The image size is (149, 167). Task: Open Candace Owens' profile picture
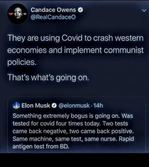point(17,14)
